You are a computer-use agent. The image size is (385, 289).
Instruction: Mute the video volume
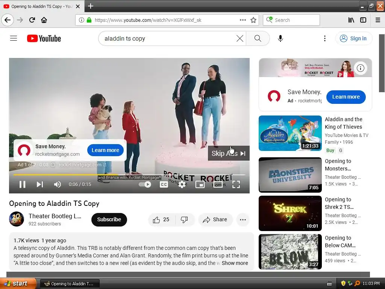57,184
